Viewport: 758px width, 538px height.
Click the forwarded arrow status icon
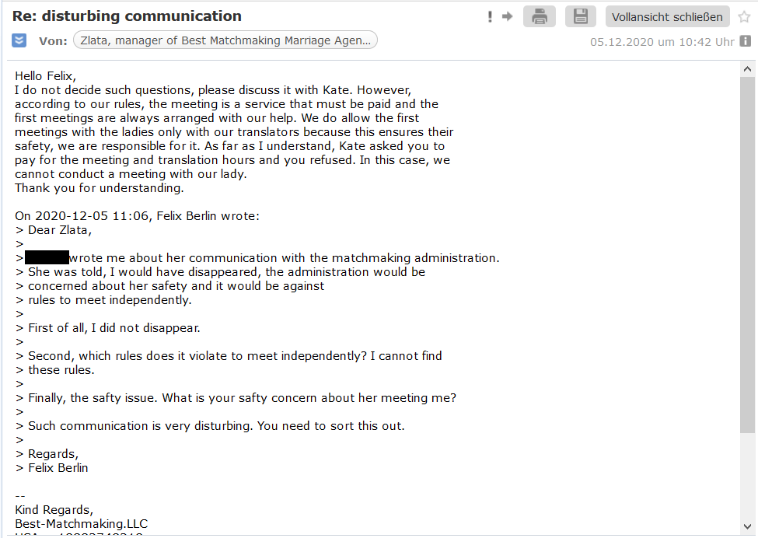pyautogui.click(x=507, y=16)
